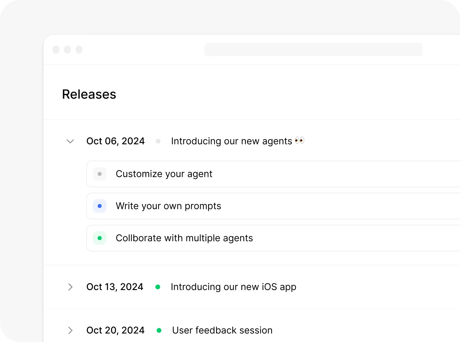This screenshot has height=342, width=460.
Task: Click gray status dot beside Oct 06, 2024
Action: 158,141
